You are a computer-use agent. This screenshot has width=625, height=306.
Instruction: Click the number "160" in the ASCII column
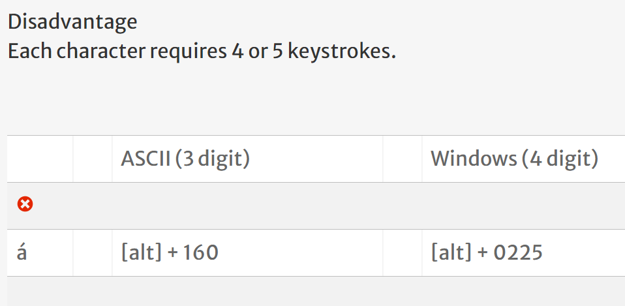pos(201,252)
